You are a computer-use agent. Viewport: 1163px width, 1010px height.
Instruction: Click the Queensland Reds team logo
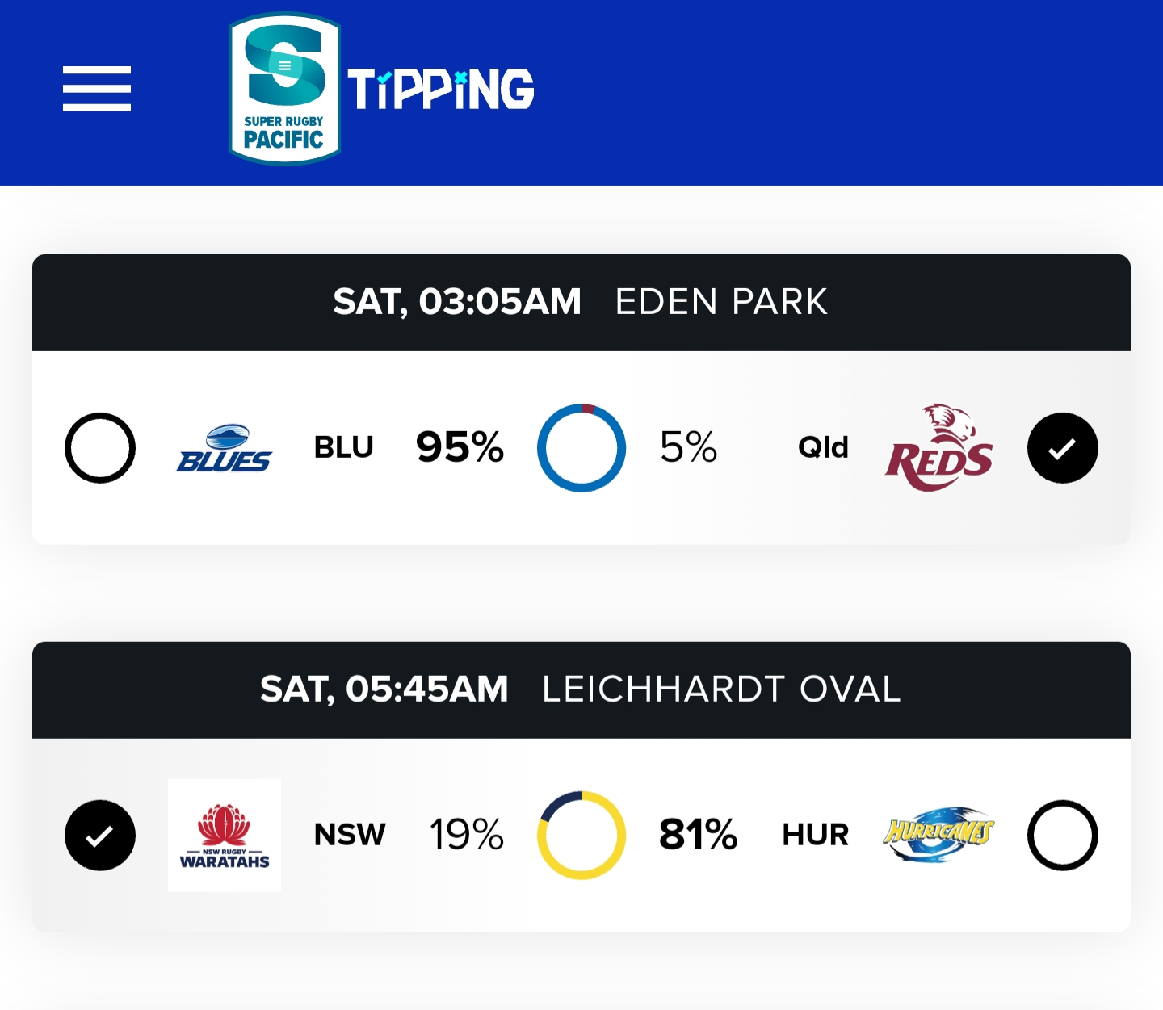click(x=938, y=448)
